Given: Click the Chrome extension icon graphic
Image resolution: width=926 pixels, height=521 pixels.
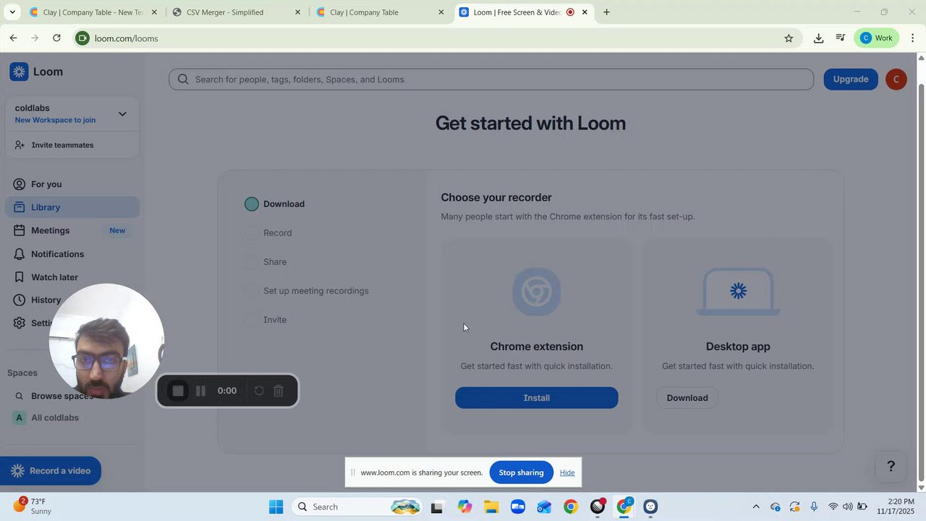Looking at the screenshot, I should (537, 292).
